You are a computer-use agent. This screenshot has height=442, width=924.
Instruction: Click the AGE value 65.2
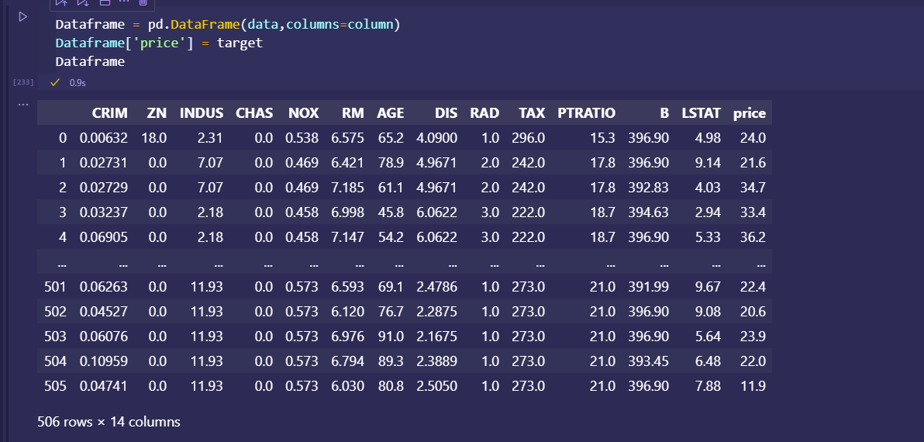tap(391, 138)
